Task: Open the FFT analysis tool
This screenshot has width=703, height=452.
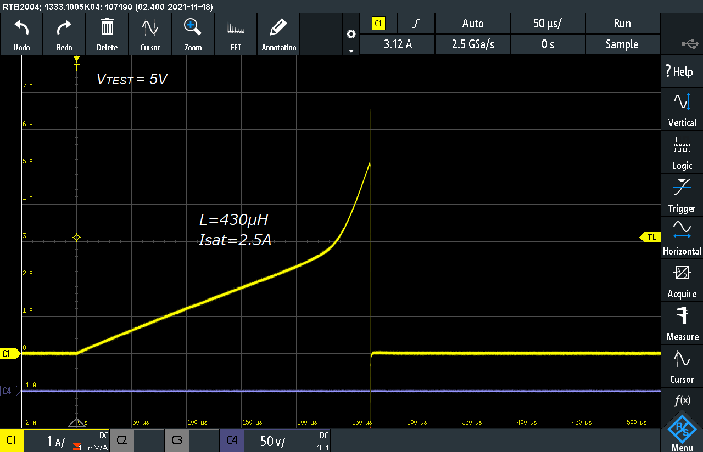Action: click(x=236, y=27)
